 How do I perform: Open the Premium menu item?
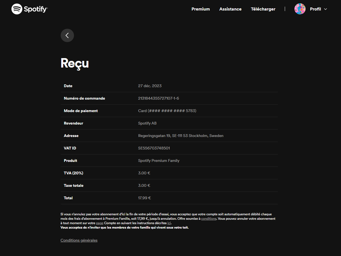201,9
